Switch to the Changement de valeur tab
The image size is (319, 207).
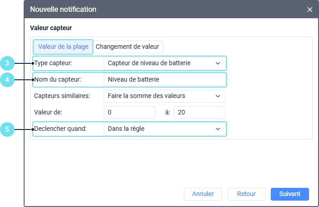pos(127,47)
